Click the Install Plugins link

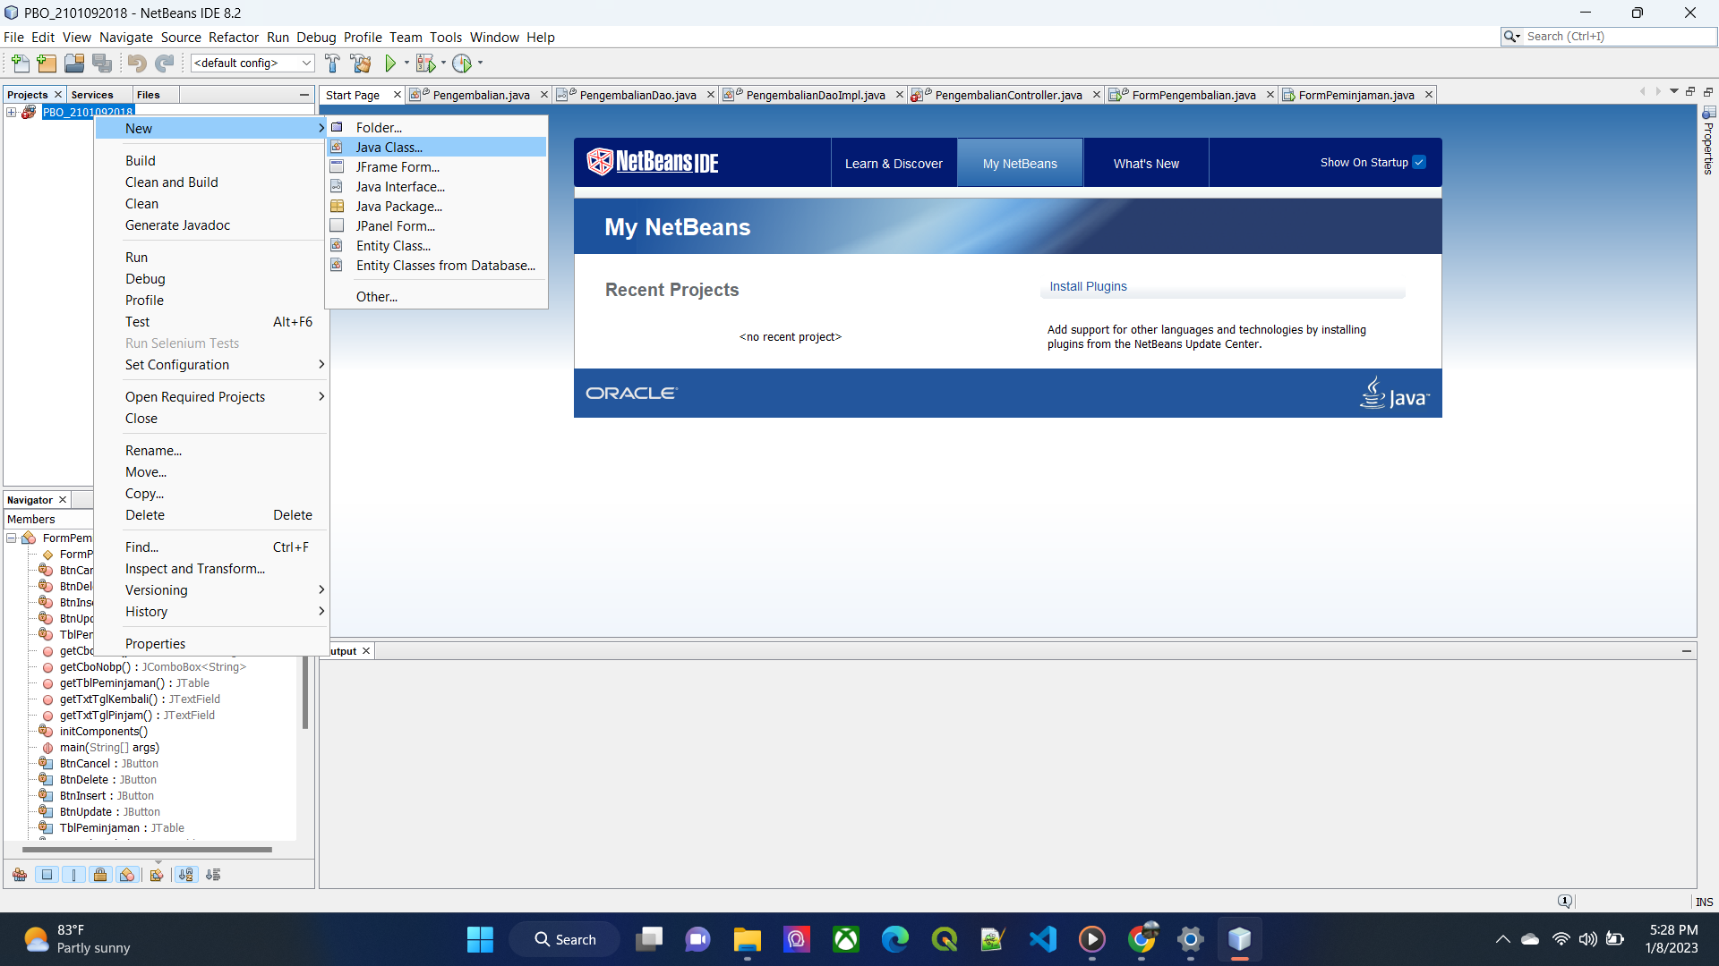(1088, 286)
